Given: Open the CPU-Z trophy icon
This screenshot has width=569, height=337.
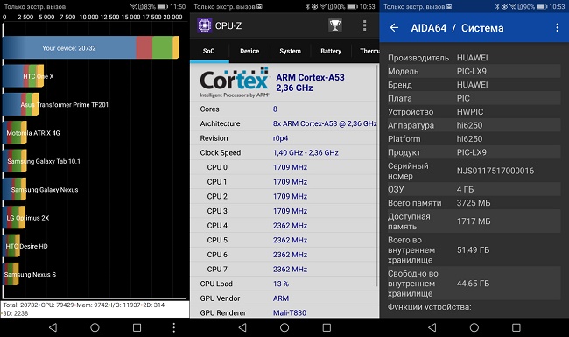Looking at the screenshot, I should [335, 25].
